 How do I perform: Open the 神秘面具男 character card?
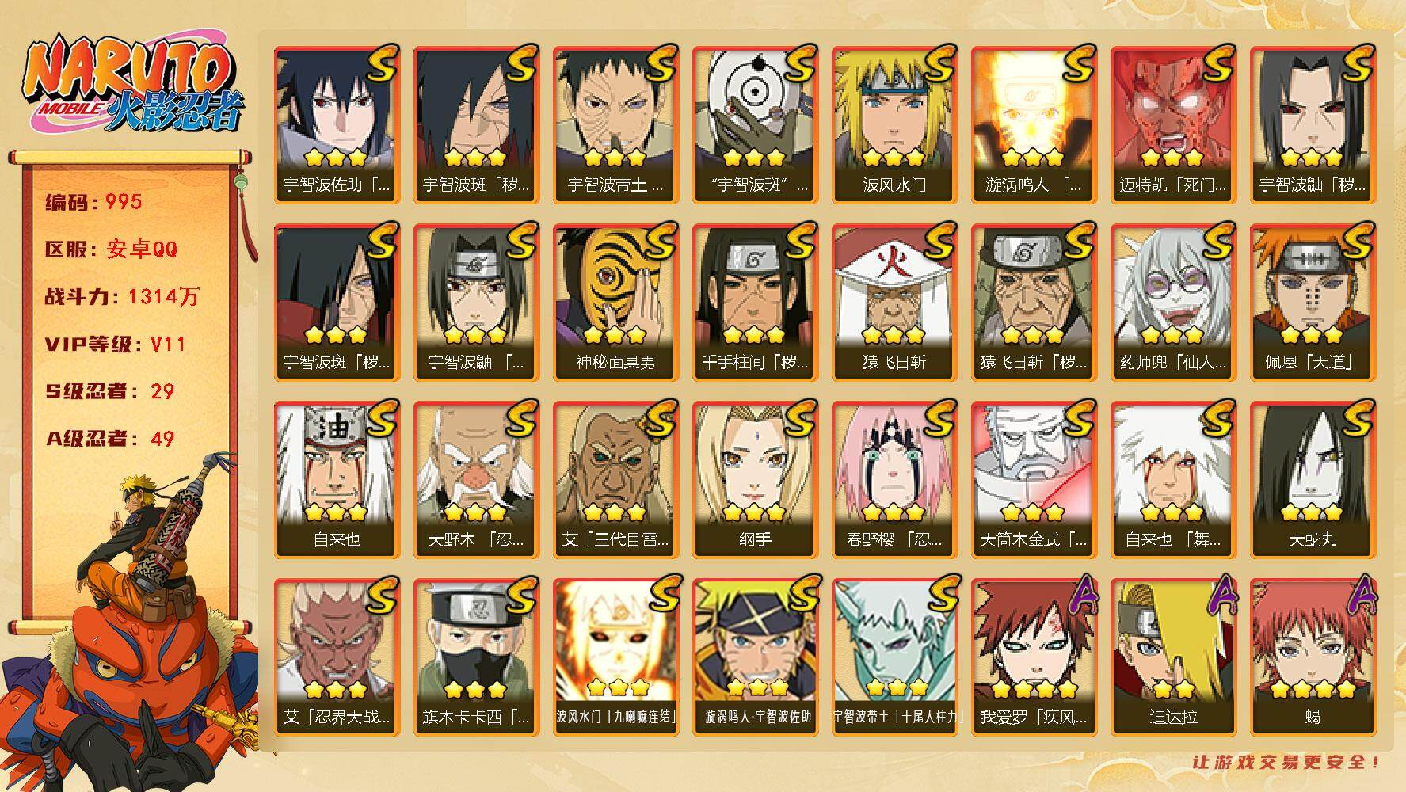point(615,302)
